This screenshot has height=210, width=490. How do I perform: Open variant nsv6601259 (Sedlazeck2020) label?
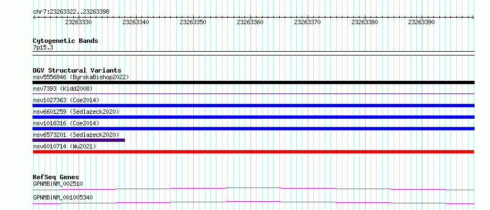pos(76,112)
